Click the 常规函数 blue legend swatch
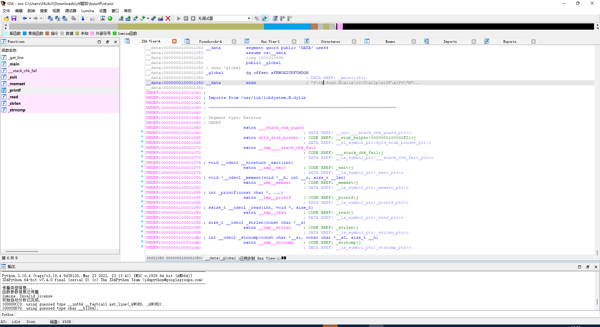This screenshot has height=327, width=600. pyautogui.click(x=25, y=33)
